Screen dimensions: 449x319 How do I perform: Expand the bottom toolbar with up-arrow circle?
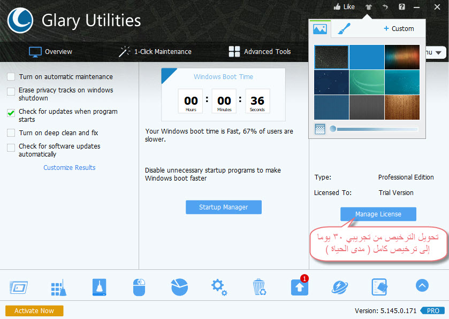pos(422,285)
